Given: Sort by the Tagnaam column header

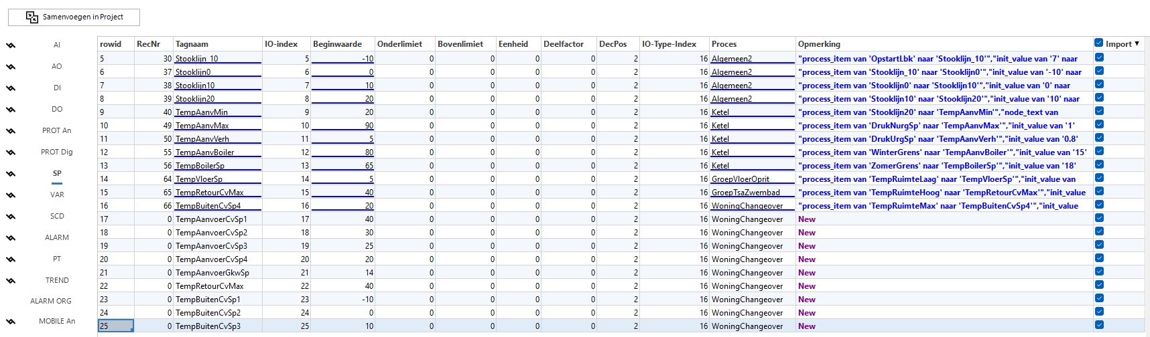Looking at the screenshot, I should click(x=192, y=44).
